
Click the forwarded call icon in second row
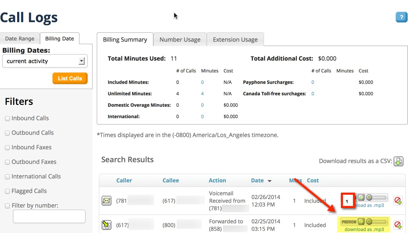tap(107, 225)
